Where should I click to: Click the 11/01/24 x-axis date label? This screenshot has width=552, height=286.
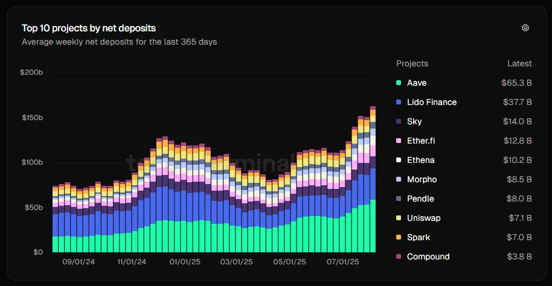132,262
